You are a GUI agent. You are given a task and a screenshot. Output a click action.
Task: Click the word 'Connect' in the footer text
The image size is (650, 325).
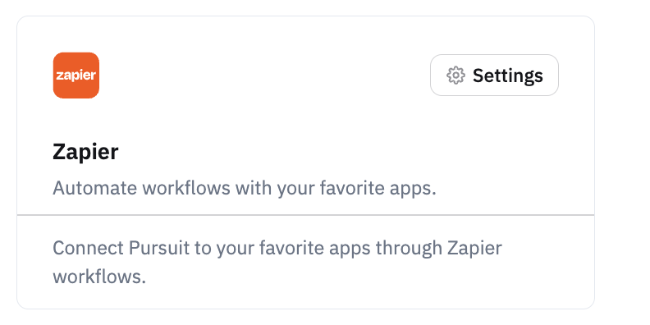pyautogui.click(x=89, y=248)
